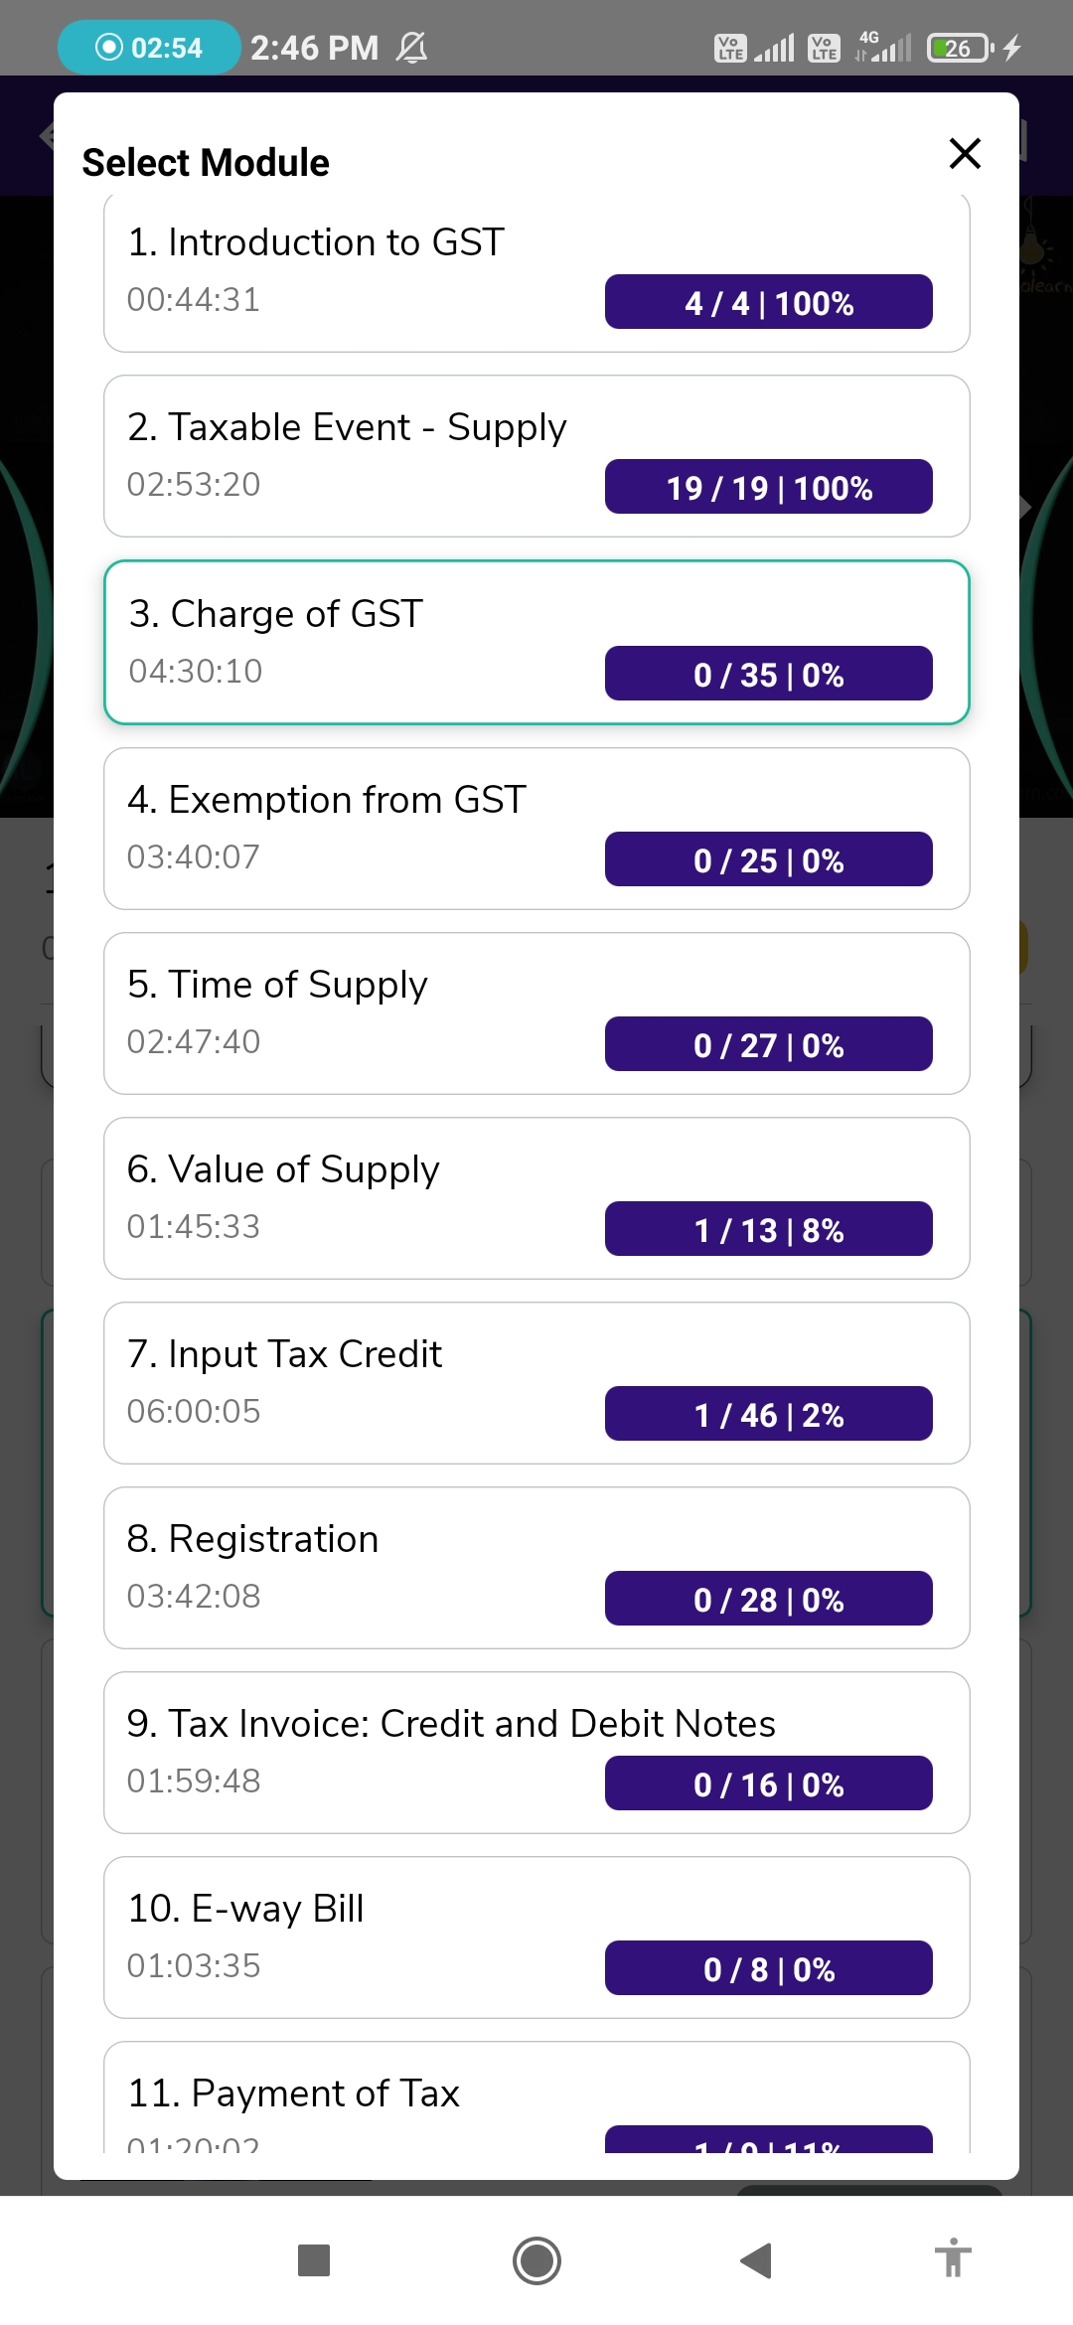
Task: Open recent apps with square icon
Action: pyautogui.click(x=314, y=2260)
